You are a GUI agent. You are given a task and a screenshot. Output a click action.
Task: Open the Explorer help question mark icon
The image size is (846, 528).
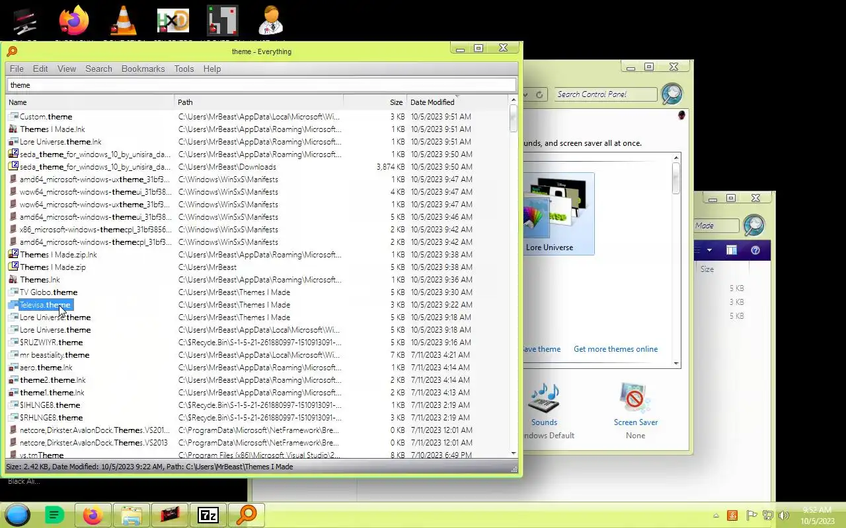pos(755,250)
